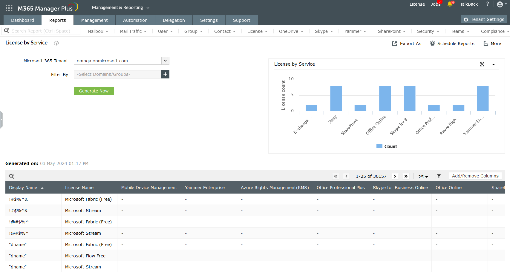Click Azure Rights Management(RMS) column header
Image resolution: width=510 pixels, height=272 pixels.
275,188
